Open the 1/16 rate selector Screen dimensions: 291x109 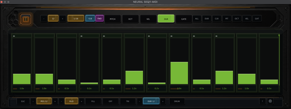[76, 19]
